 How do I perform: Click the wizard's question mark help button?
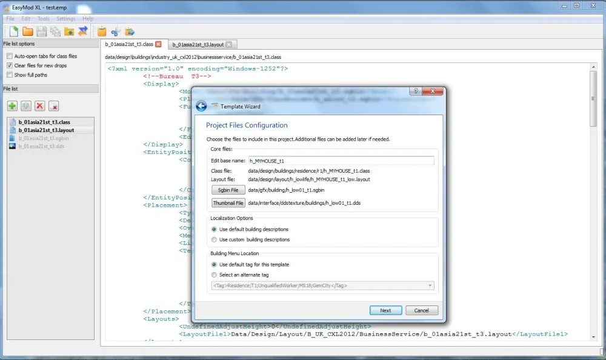pyautogui.click(x=416, y=92)
